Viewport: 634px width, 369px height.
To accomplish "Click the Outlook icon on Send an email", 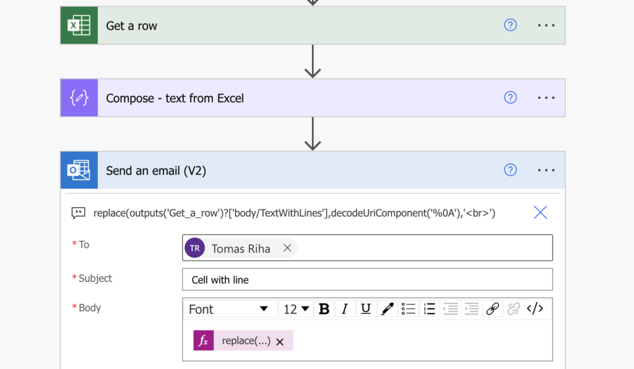I will point(79,170).
